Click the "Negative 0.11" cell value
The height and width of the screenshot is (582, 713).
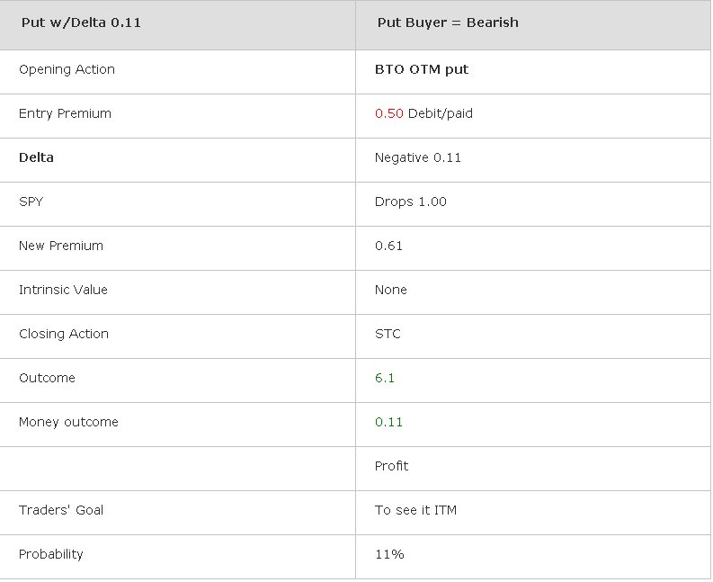pyautogui.click(x=417, y=157)
